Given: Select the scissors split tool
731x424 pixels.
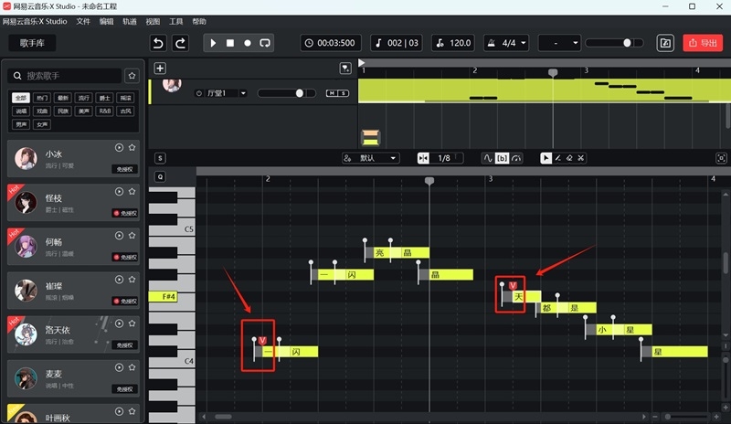Looking at the screenshot, I should tap(581, 158).
